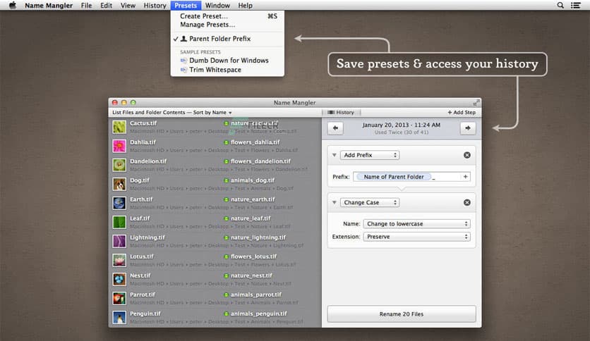Open the Apple menu

click(13, 5)
